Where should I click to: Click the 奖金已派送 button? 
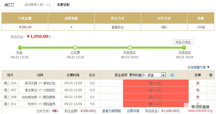pyautogui.click(x=183, y=42)
